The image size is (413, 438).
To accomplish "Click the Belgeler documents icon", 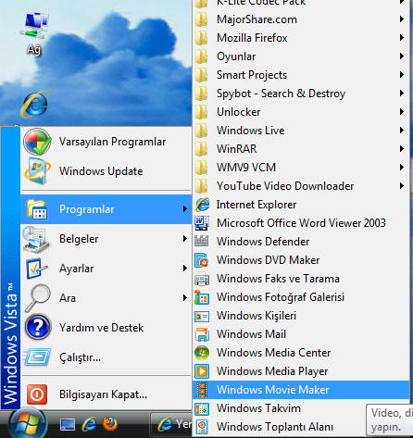I will tap(36, 239).
